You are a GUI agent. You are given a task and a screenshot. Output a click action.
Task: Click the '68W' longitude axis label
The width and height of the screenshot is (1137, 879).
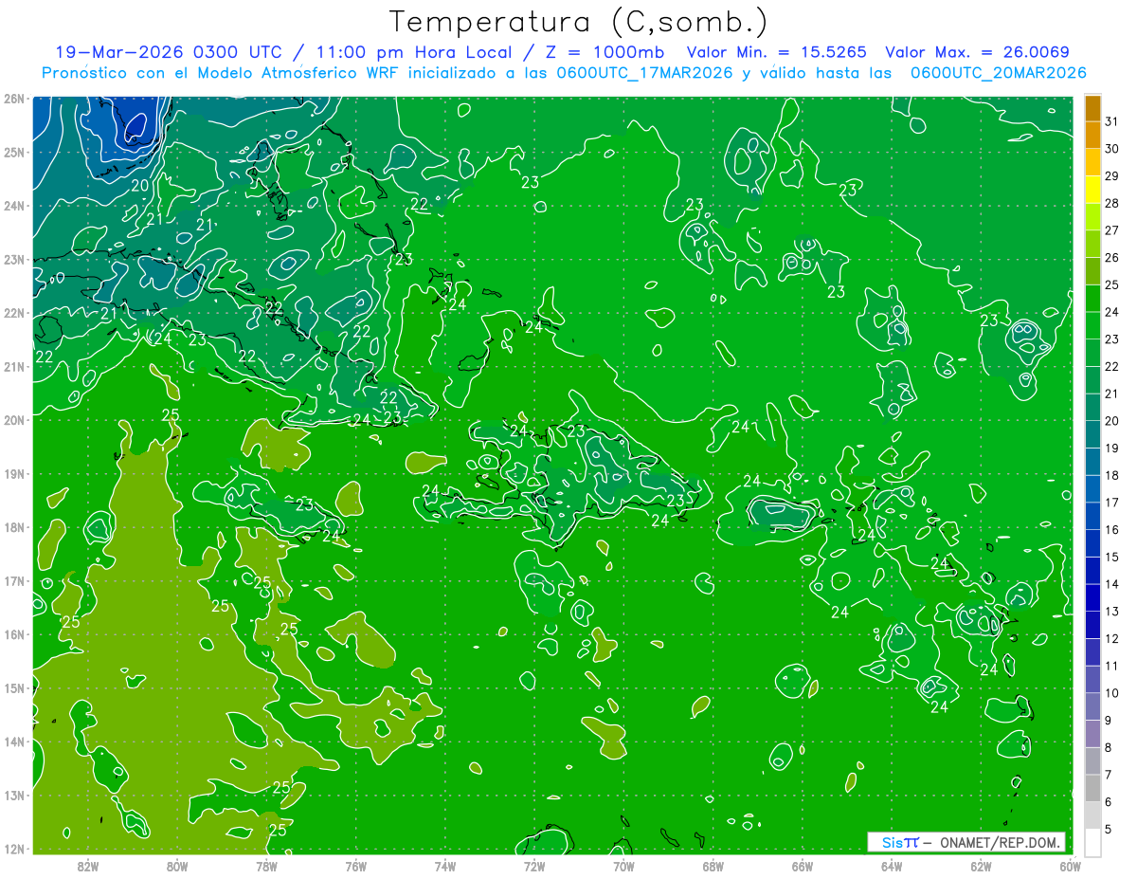tap(713, 865)
